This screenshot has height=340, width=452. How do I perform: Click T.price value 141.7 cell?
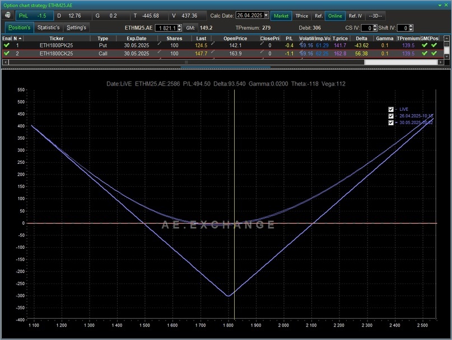click(x=340, y=45)
